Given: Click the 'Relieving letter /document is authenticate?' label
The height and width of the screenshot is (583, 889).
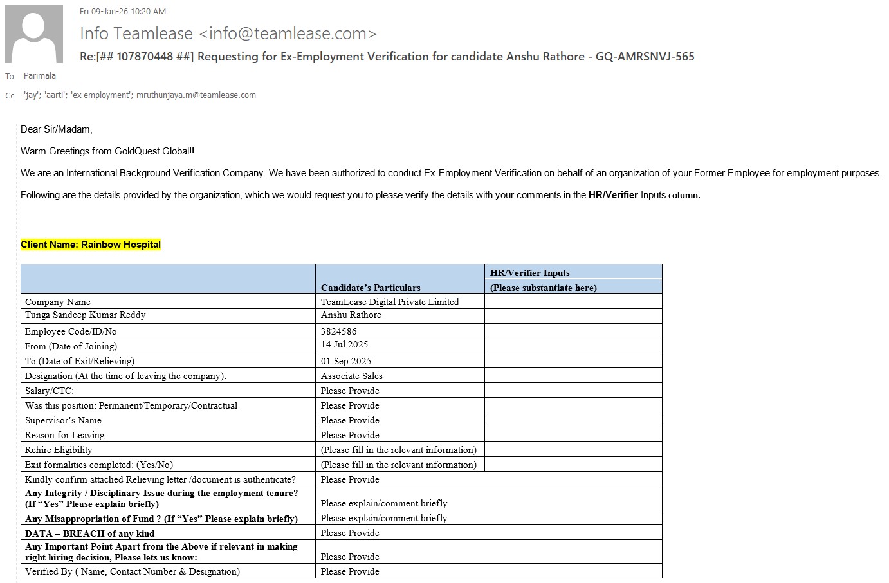Looking at the screenshot, I should [160, 479].
